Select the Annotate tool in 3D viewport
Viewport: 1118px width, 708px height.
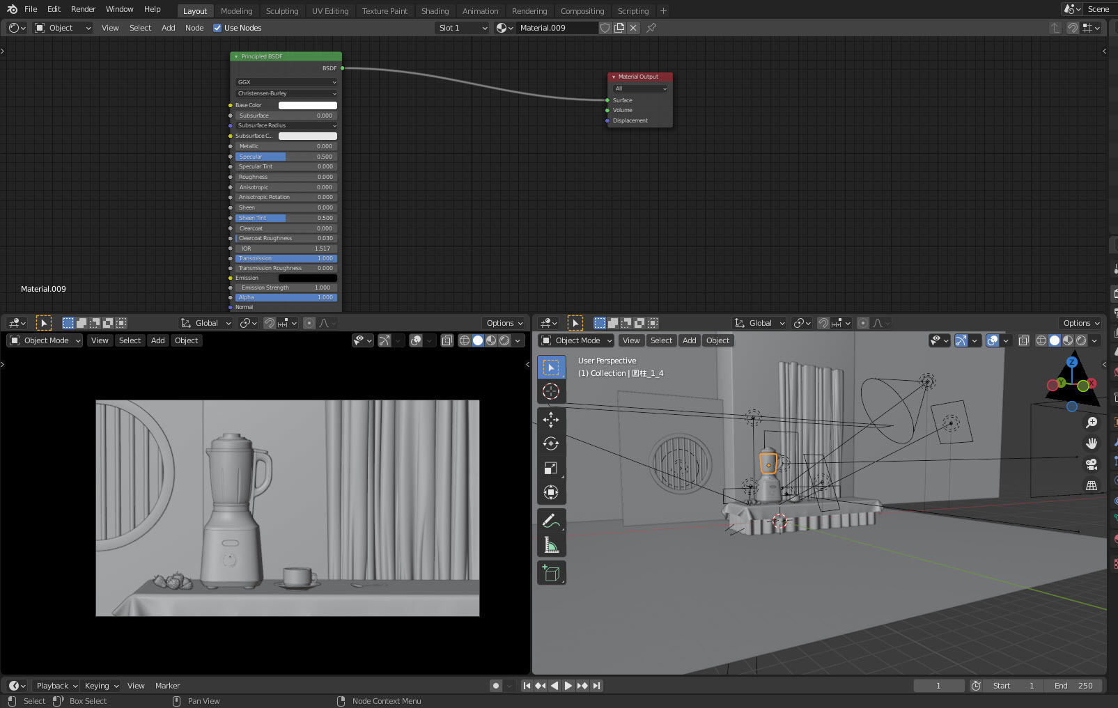(550, 520)
